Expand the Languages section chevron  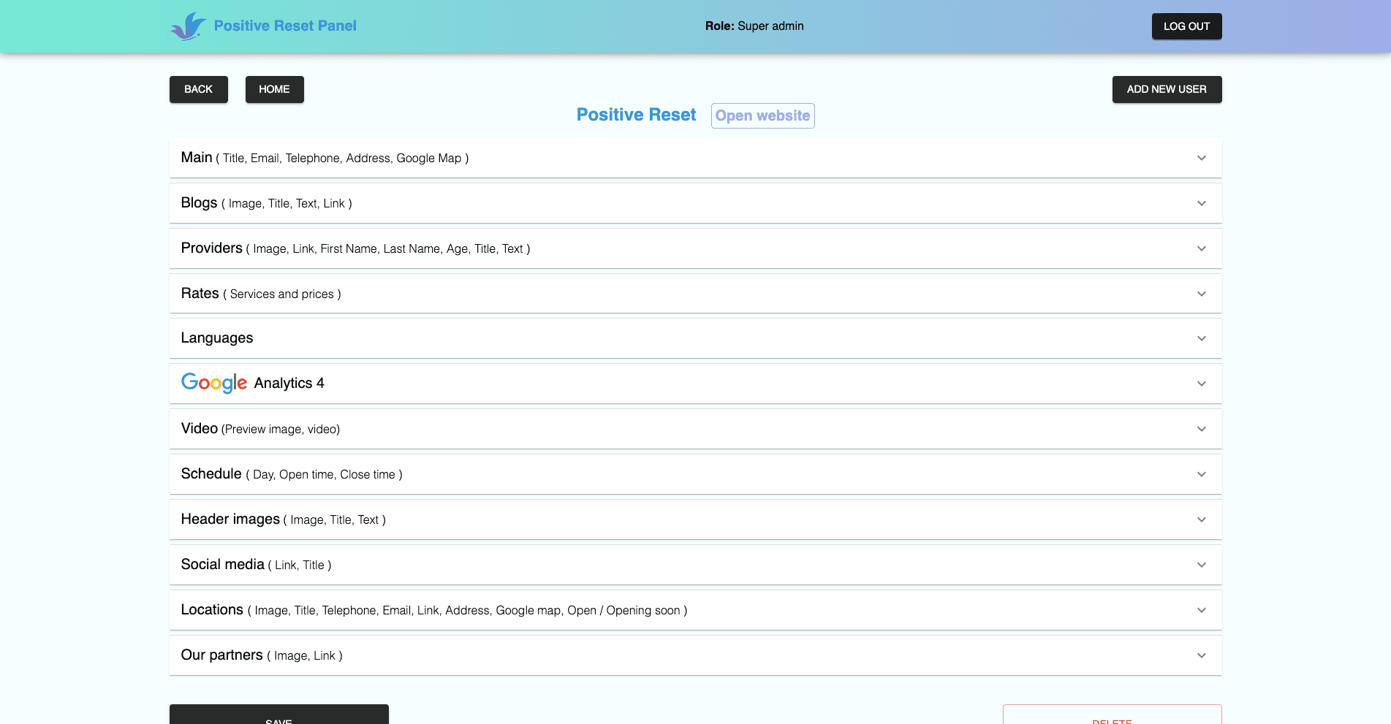[1202, 338]
